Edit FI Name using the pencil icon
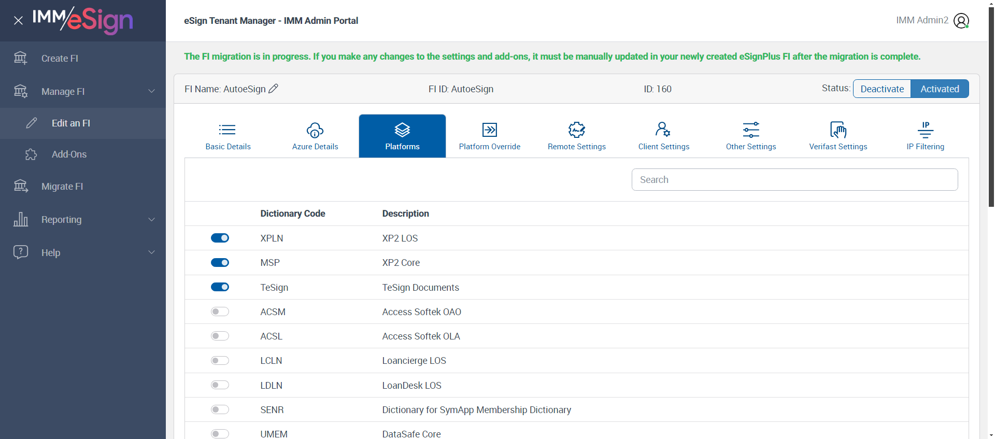 click(x=274, y=89)
